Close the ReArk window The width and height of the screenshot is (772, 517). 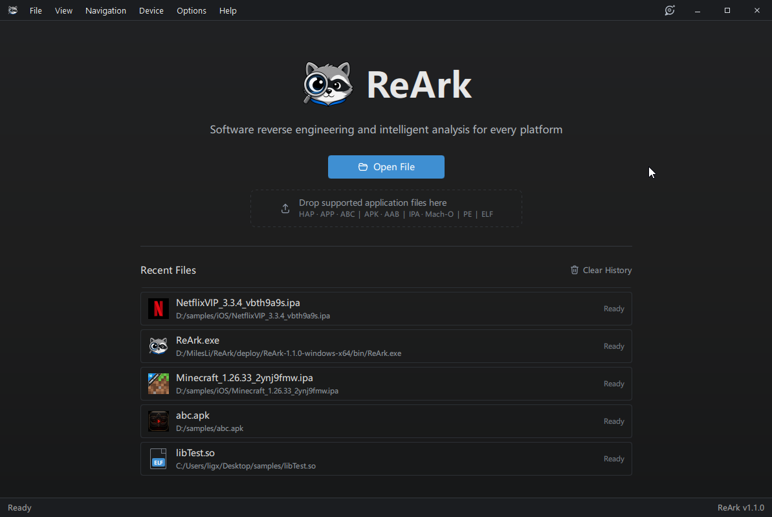(x=756, y=10)
